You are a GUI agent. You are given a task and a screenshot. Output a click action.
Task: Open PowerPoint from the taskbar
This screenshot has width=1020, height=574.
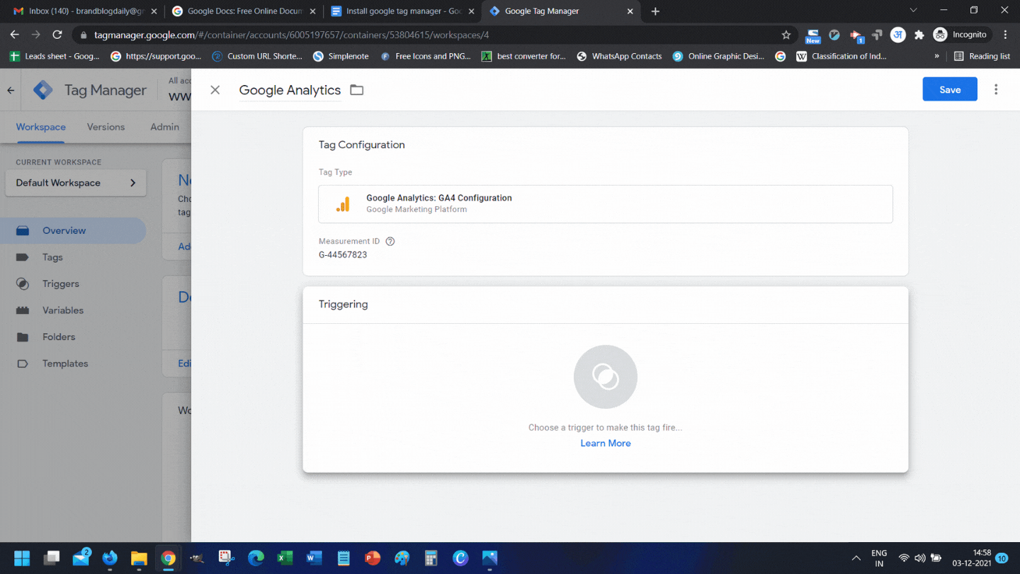coord(373,558)
